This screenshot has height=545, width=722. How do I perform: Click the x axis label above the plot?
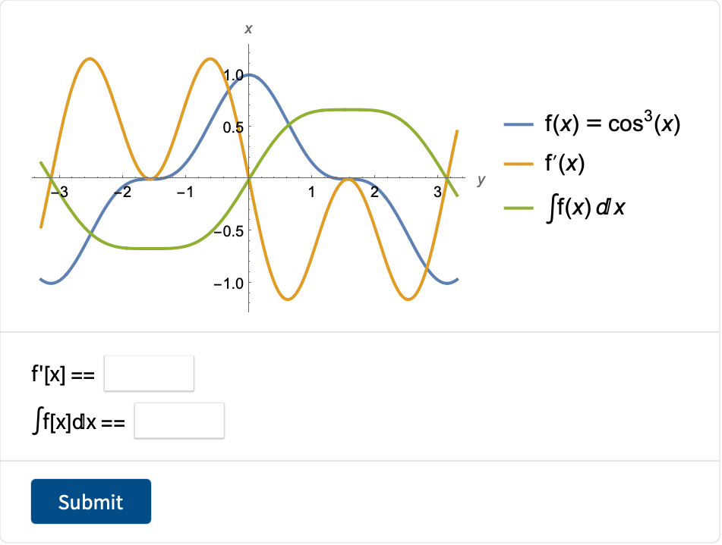click(x=249, y=29)
